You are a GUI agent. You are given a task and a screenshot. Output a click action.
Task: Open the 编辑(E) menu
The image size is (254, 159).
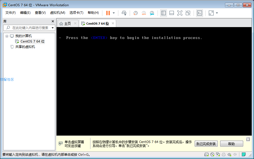coord(25,13)
